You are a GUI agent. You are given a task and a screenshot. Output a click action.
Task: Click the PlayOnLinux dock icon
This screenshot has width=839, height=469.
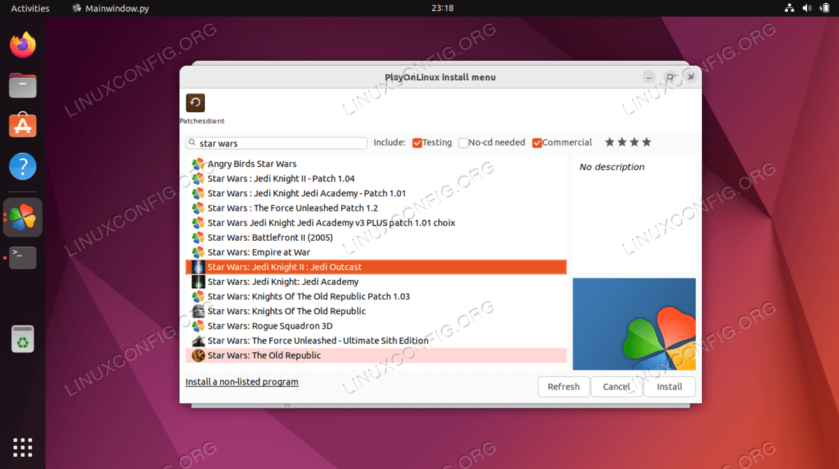coord(23,218)
